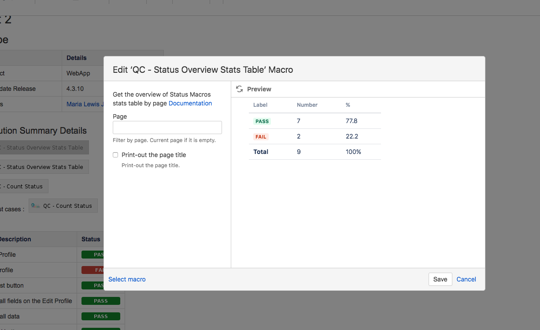The image size is (540, 330).
Task: Click the Total row label
Action: tap(261, 152)
